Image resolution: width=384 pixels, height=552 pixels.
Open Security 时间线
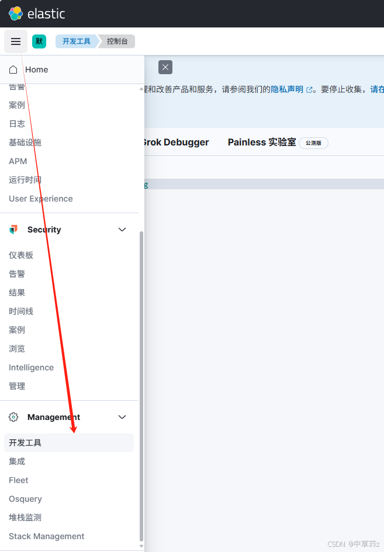point(21,311)
